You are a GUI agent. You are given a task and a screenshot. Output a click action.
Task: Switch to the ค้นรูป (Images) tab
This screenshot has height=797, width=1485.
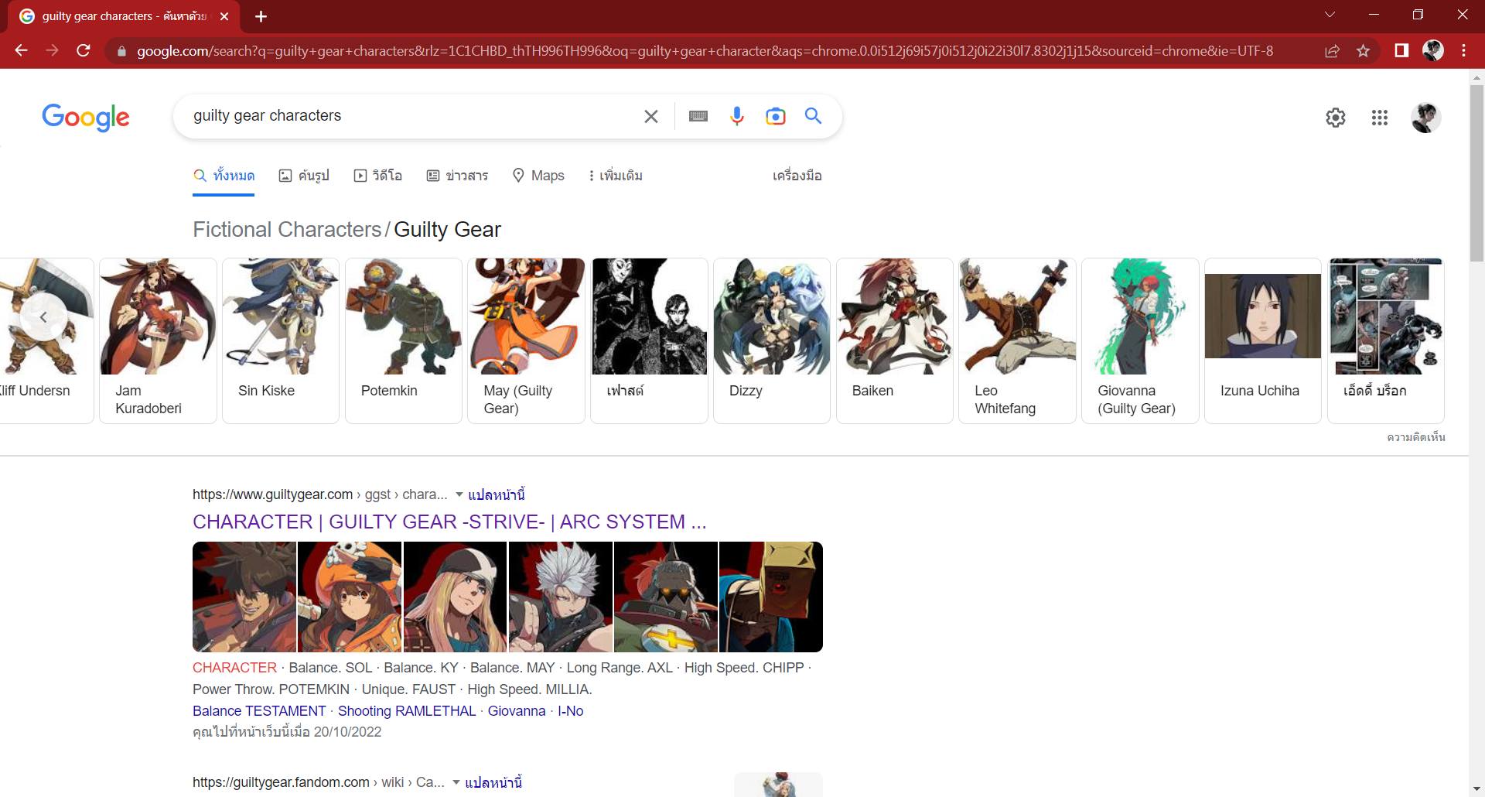pyautogui.click(x=304, y=176)
